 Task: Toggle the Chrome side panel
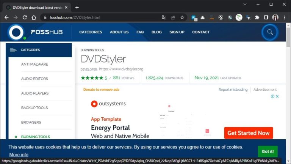[266, 17]
